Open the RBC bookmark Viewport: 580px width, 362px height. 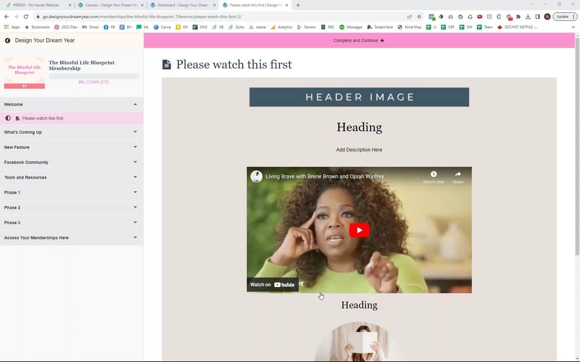tap(327, 27)
